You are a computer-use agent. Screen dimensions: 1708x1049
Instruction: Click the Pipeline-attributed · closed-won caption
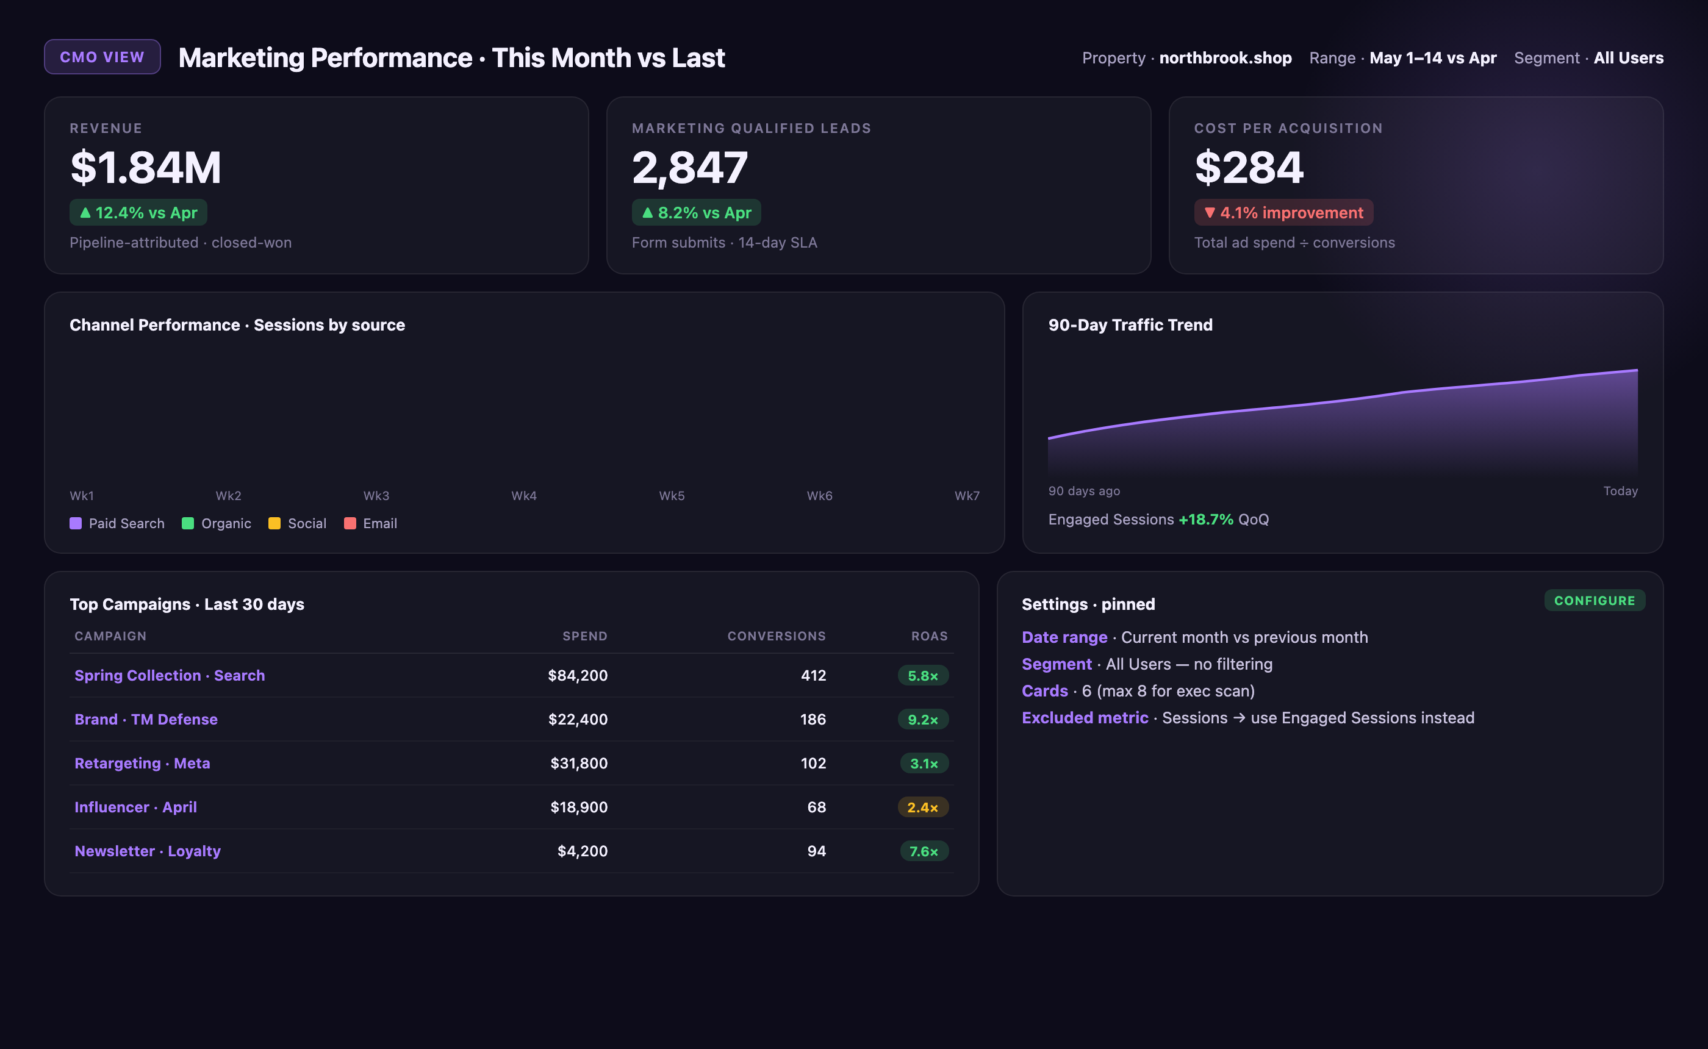point(181,242)
